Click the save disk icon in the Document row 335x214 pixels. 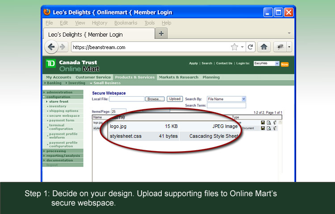click(263, 128)
